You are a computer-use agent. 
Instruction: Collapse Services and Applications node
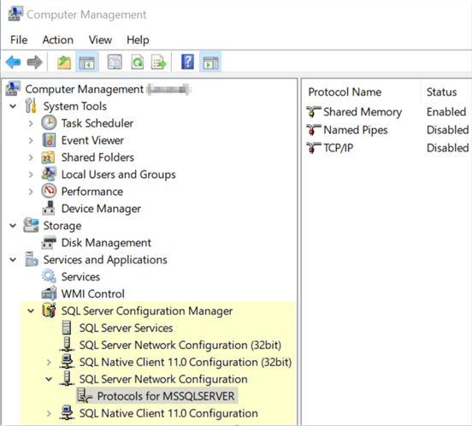[x=13, y=259]
